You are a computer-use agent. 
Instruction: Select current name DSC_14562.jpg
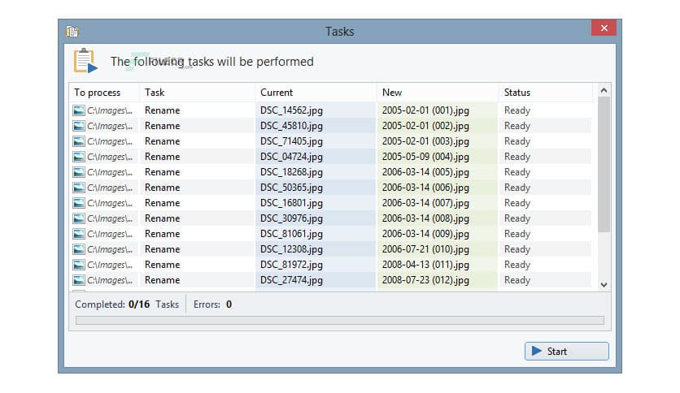click(x=291, y=110)
